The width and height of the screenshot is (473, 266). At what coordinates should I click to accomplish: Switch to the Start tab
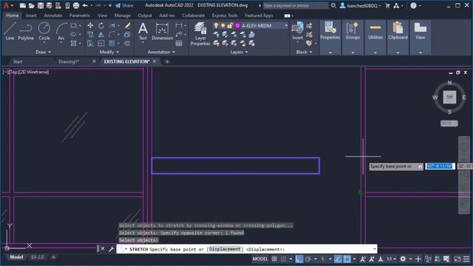click(18, 61)
